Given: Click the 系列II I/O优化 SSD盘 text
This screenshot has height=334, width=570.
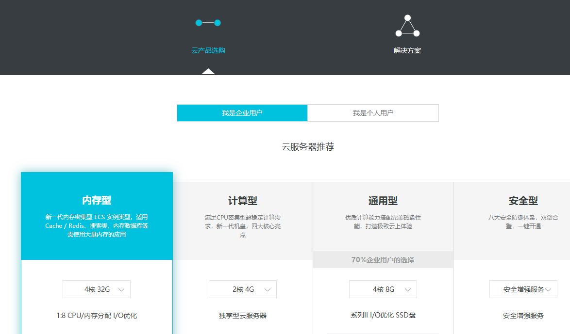Looking at the screenshot, I should [383, 315].
